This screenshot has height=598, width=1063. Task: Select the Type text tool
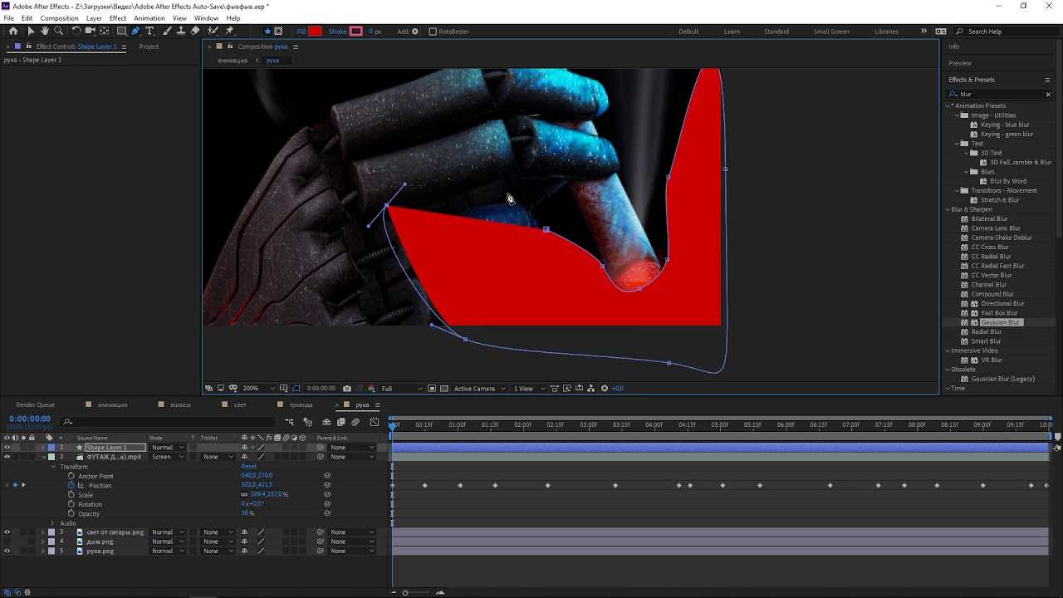[x=149, y=31]
